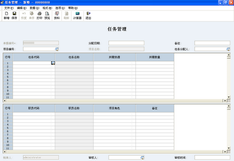
Task: Open the 文件 menu
Action: 9,8
